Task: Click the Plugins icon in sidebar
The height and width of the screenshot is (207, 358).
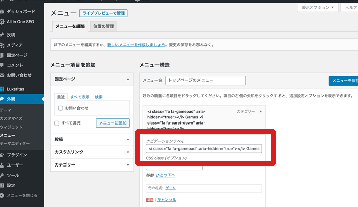Action: click(3, 155)
